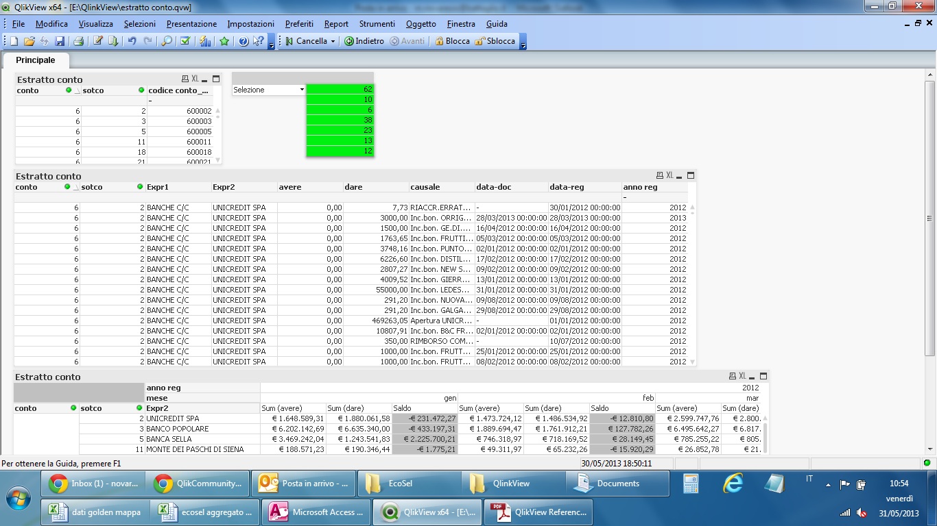Viewport: 937px width, 526px height.
Task: Open the Selezioni menu
Action: (140, 23)
